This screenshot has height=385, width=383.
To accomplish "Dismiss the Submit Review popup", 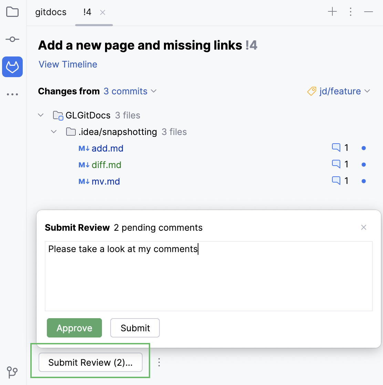I will (364, 227).
